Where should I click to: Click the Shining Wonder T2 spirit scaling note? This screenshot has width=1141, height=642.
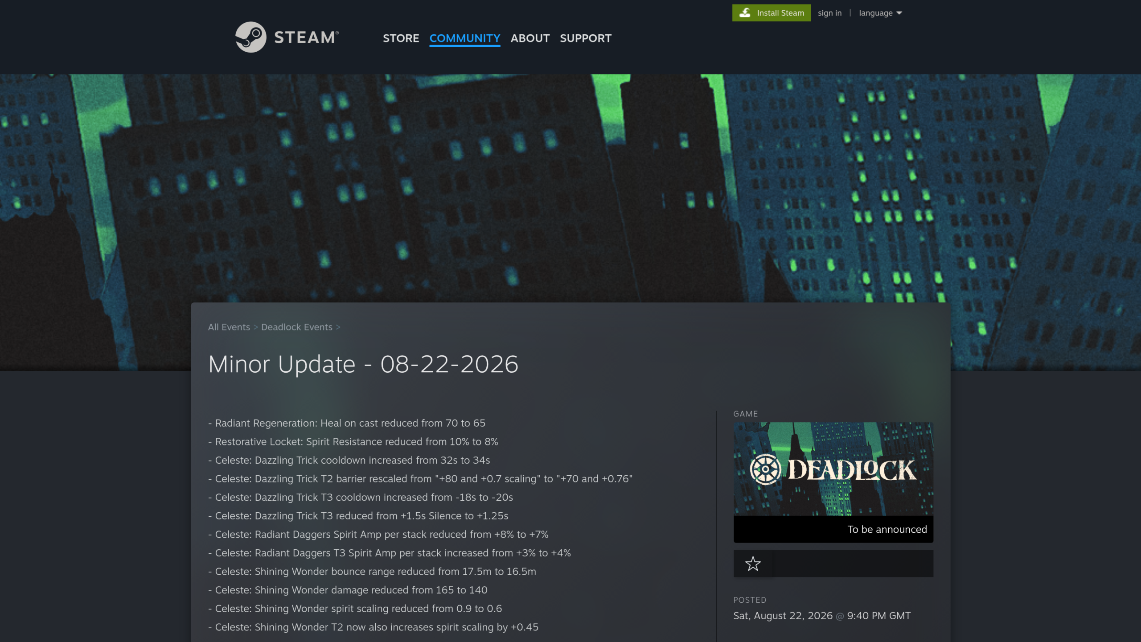(x=373, y=627)
